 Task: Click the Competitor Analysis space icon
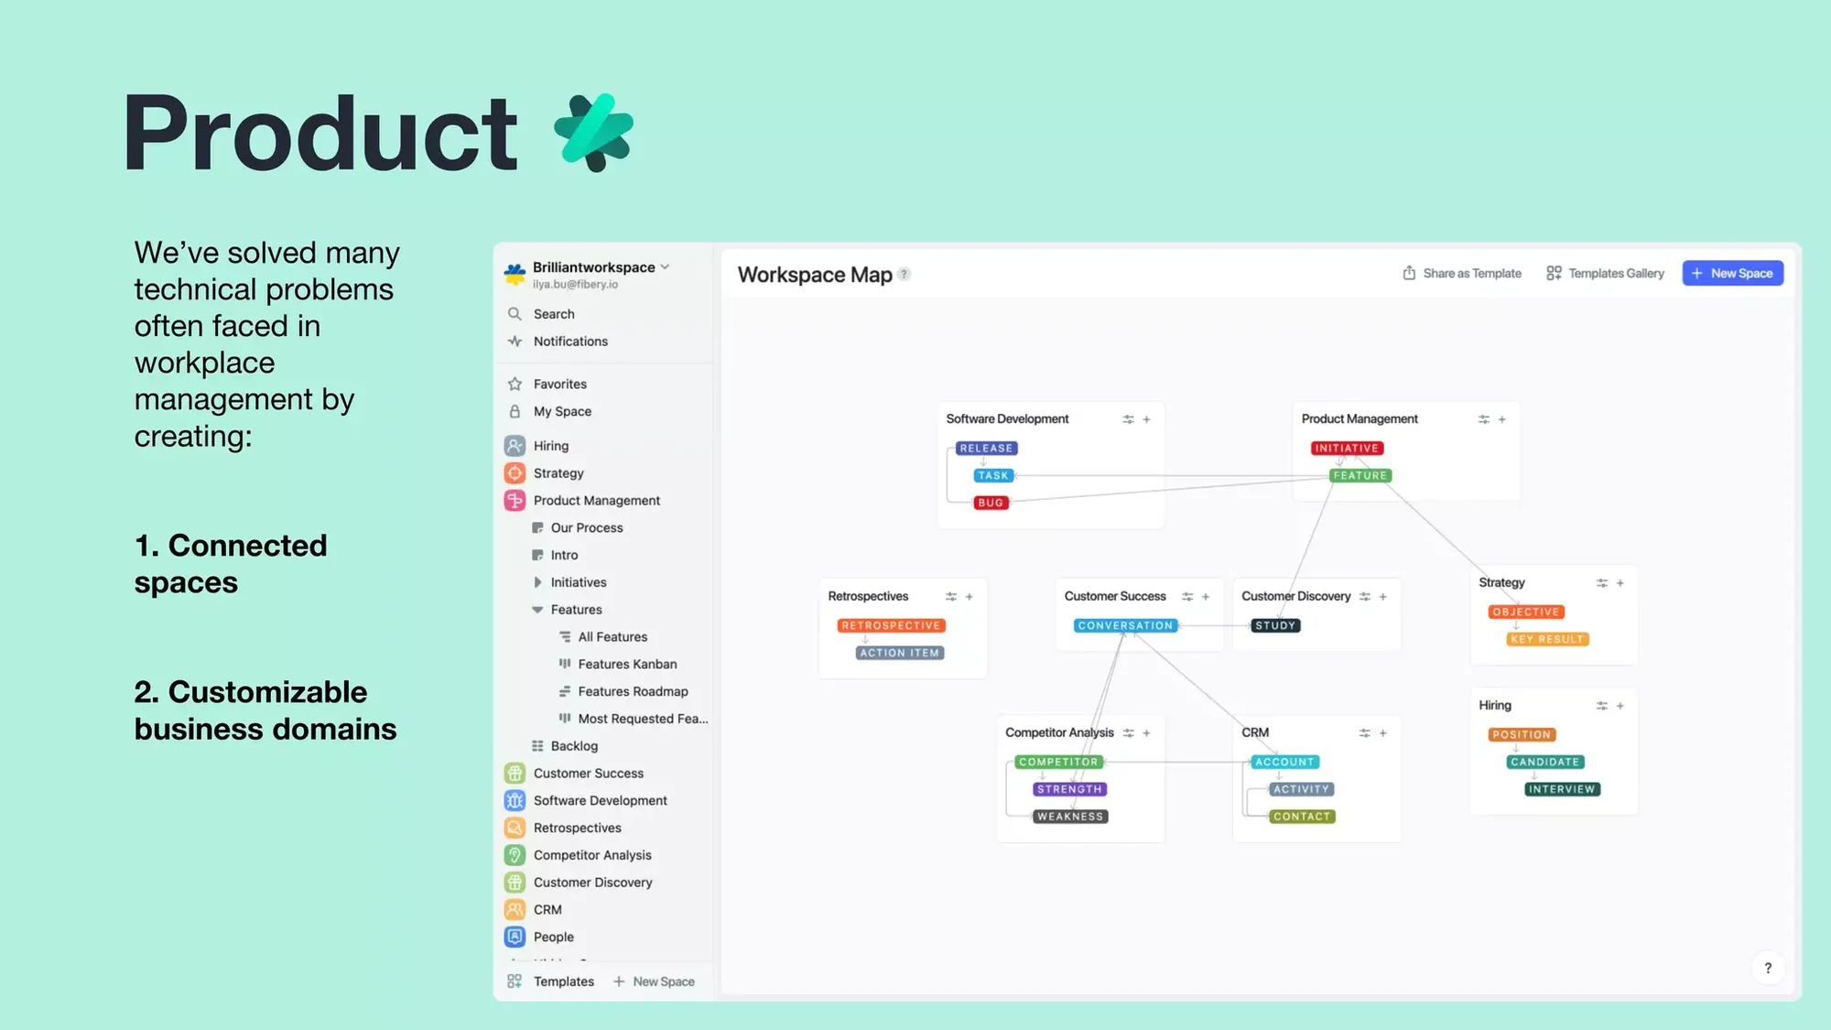click(x=515, y=855)
